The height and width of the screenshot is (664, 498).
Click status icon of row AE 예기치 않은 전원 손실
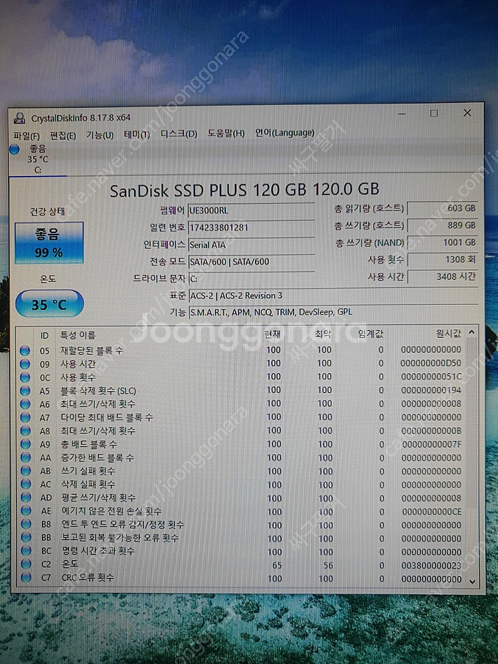coord(27,511)
